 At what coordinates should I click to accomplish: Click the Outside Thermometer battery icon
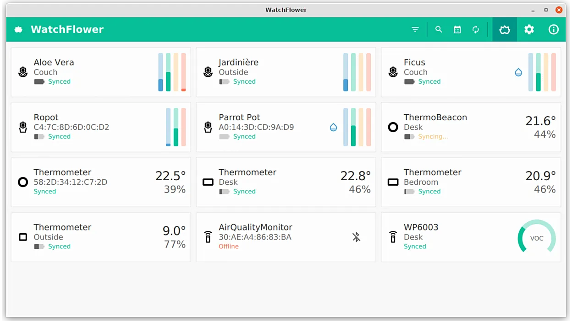39,246
